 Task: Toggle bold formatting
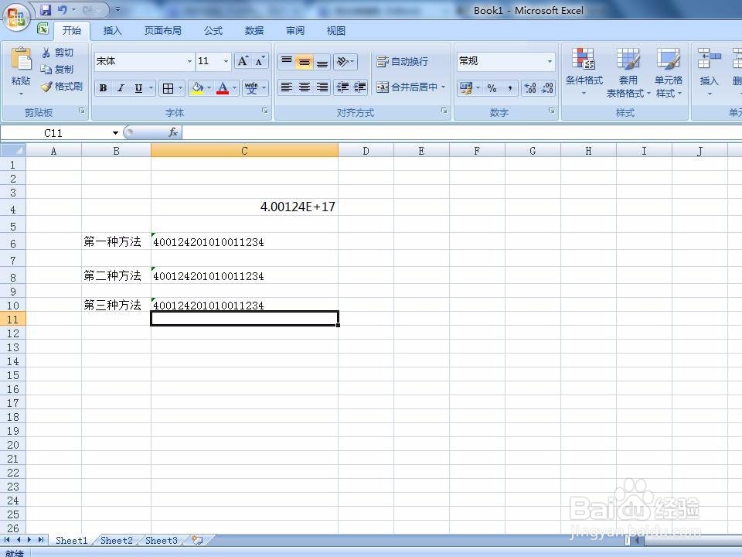(x=103, y=88)
